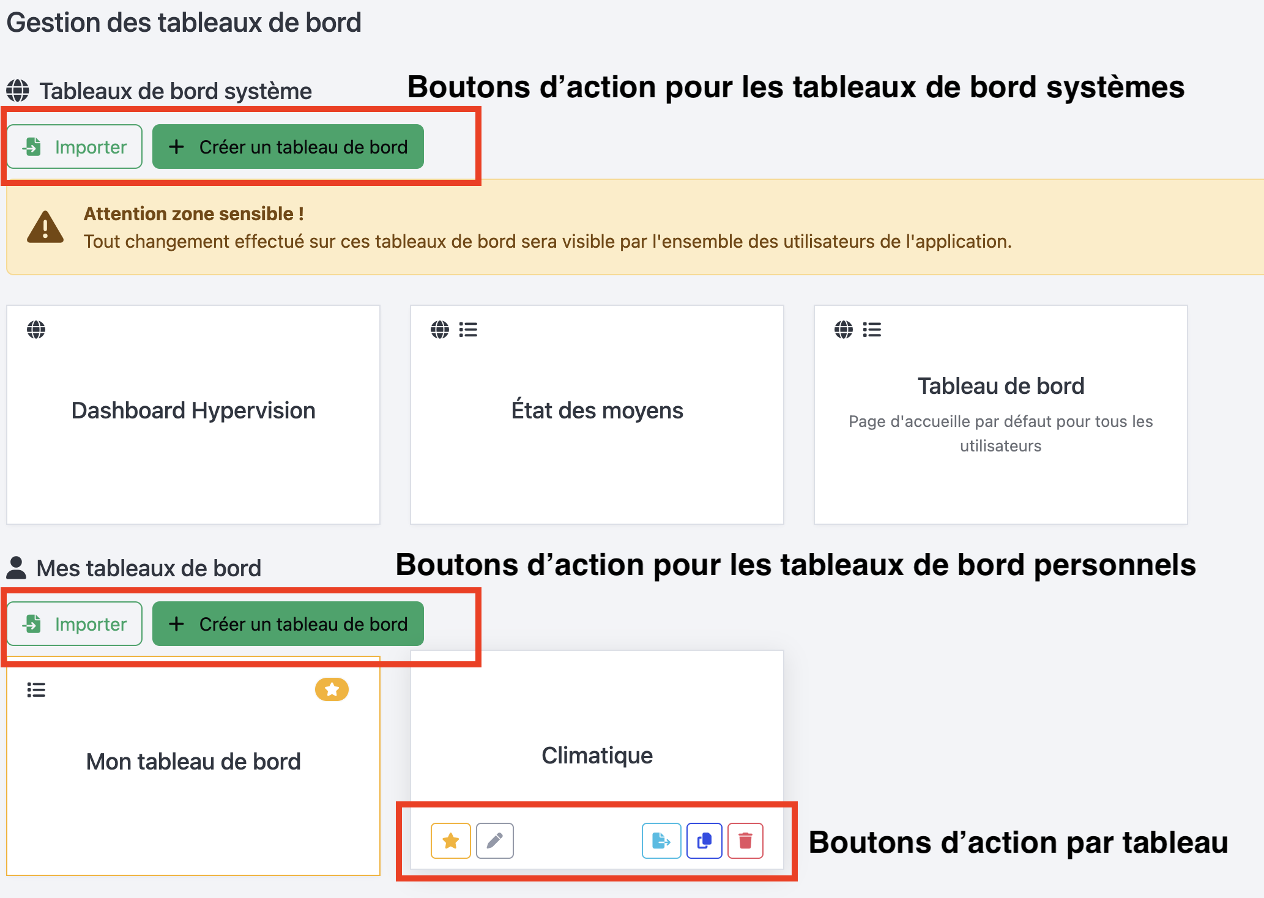
Task: Click the globe icon on the default Tableau de bord card
Action: [x=844, y=330]
